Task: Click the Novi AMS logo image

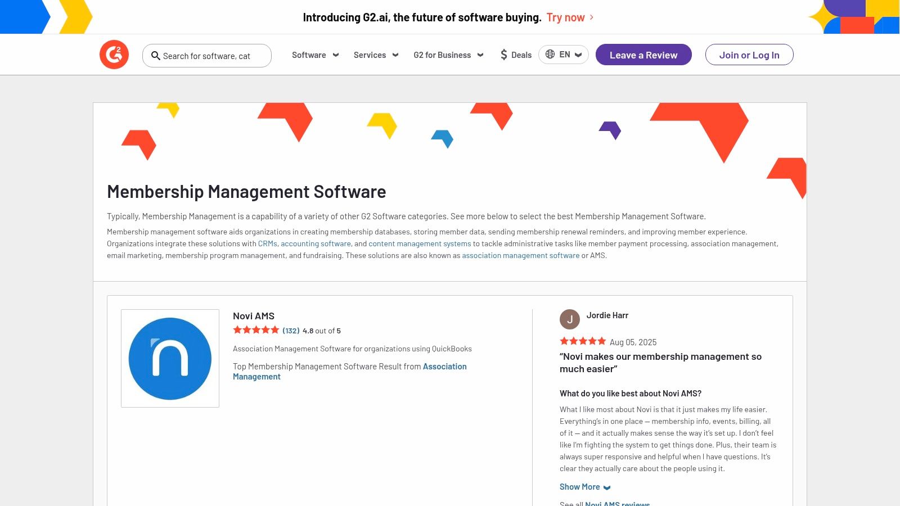Action: tap(170, 359)
